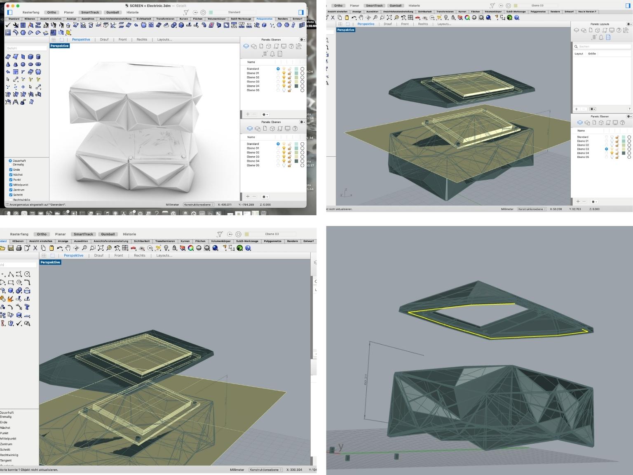Toggle the left sidebar icon beside Rasterfang

(x=10, y=12)
